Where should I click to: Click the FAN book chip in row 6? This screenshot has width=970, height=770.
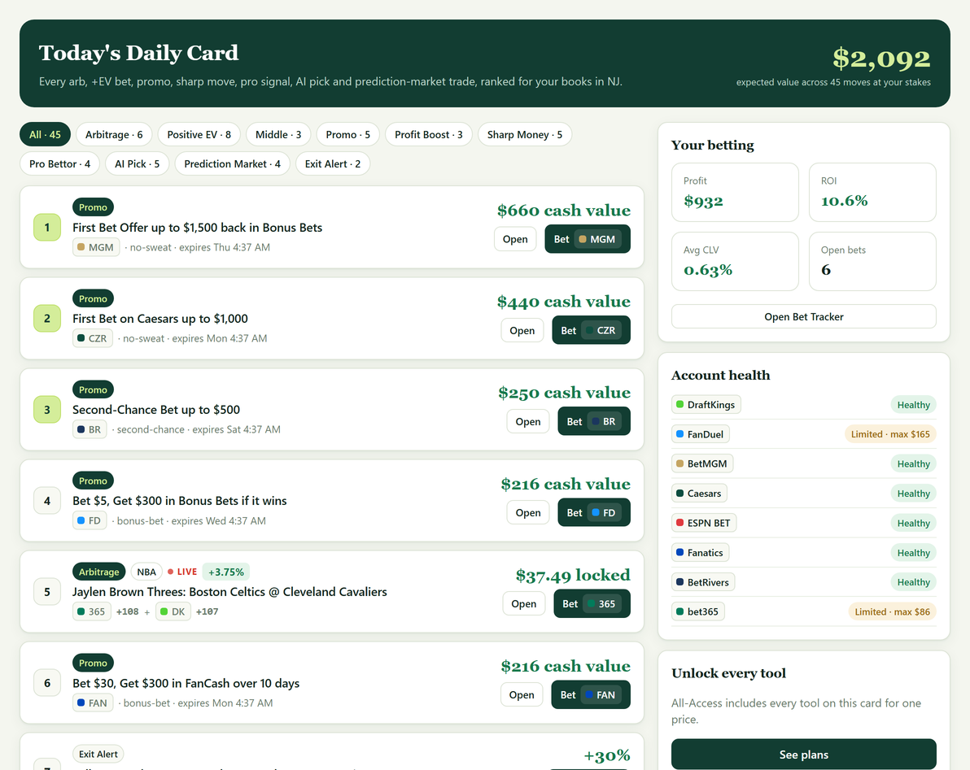pyautogui.click(x=93, y=703)
